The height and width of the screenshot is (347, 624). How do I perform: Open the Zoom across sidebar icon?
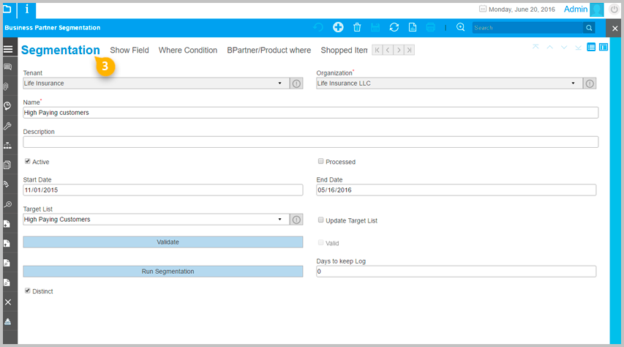7,204
